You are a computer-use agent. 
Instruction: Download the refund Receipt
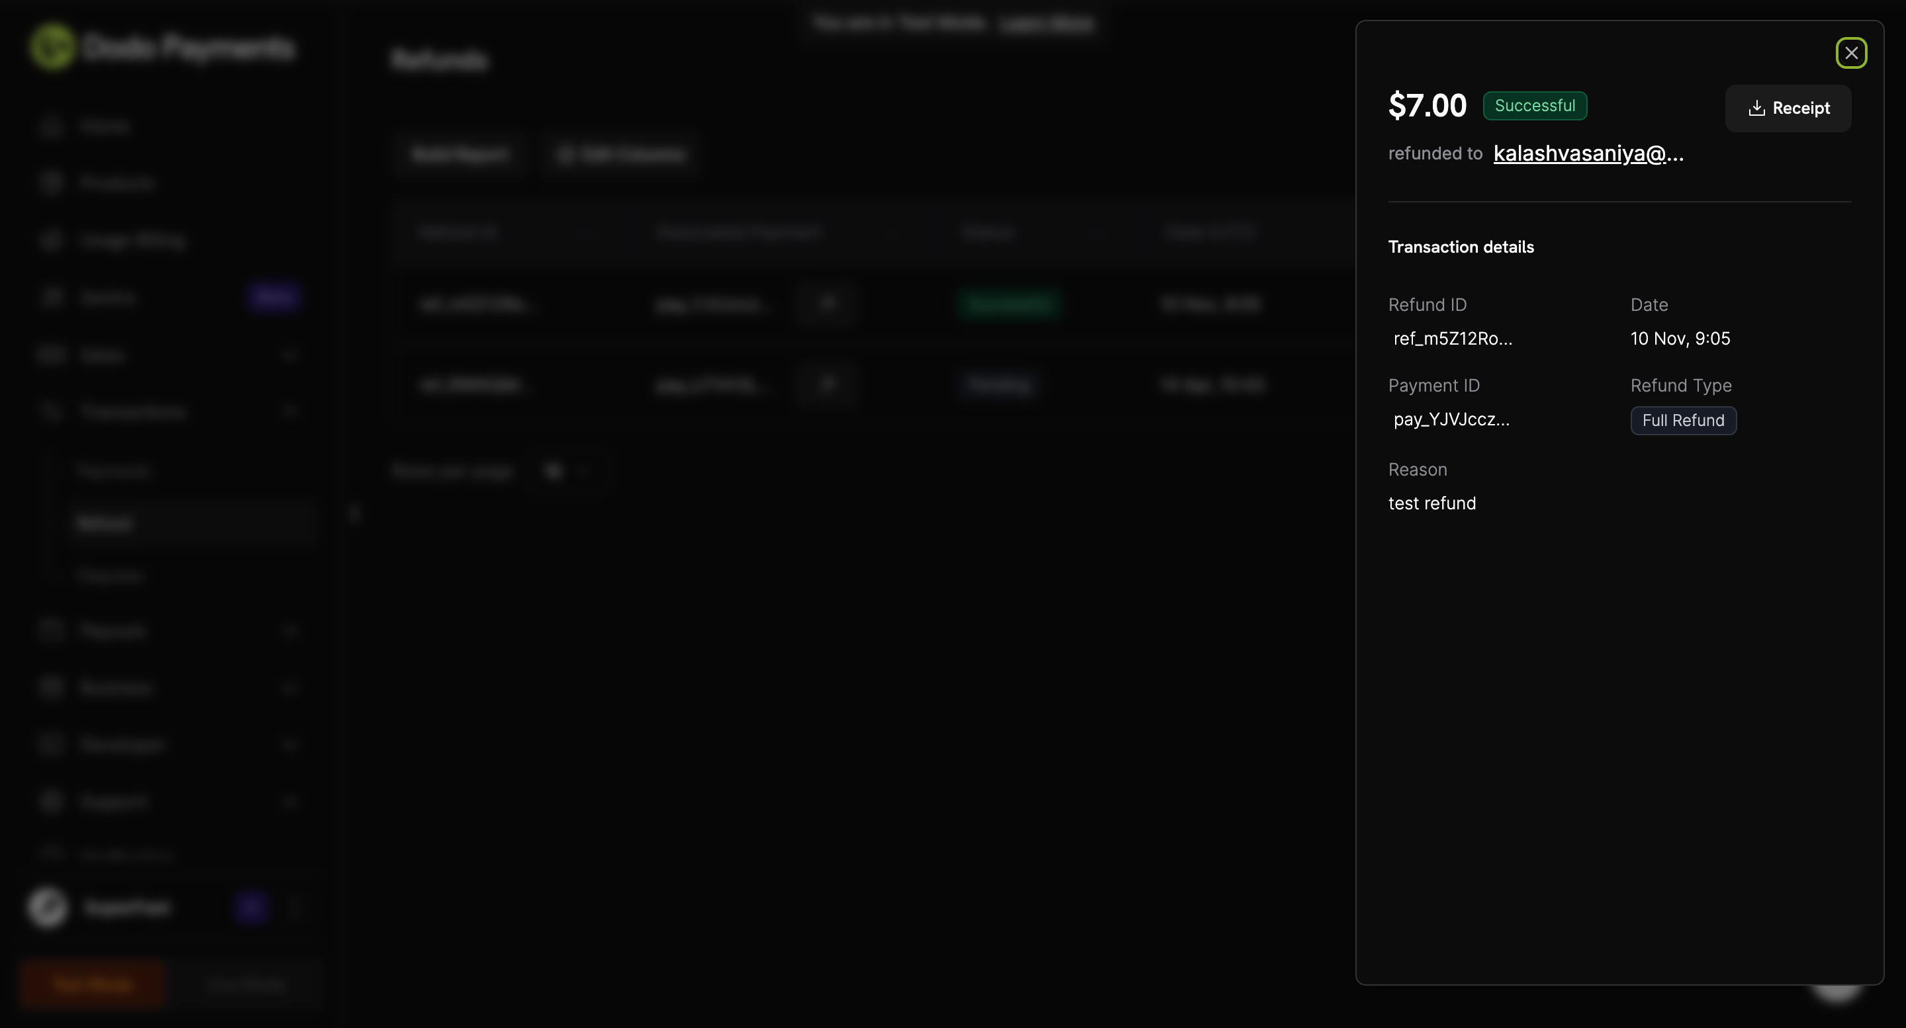pos(1788,108)
